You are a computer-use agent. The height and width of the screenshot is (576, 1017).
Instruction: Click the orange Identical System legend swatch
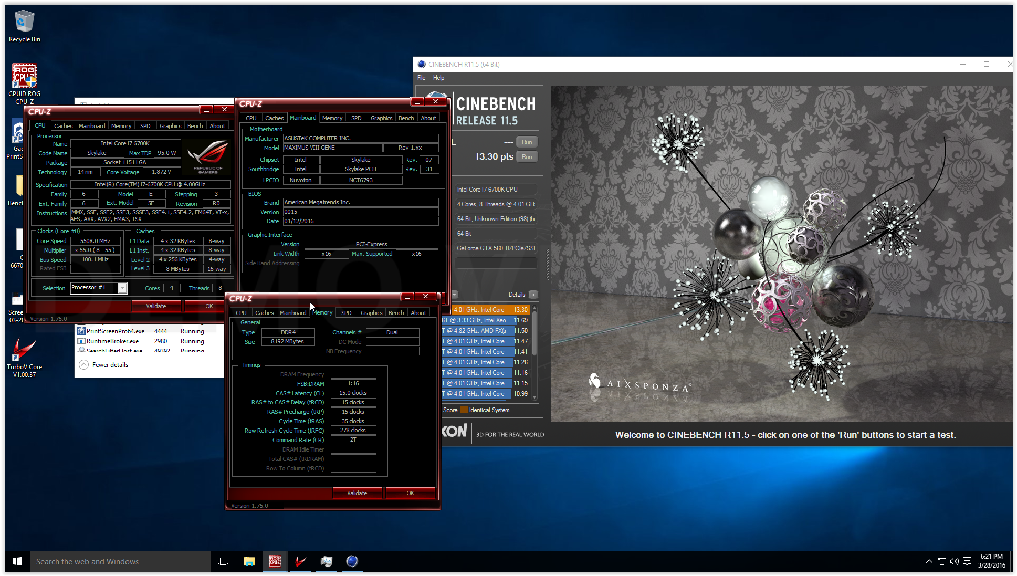[x=464, y=410]
